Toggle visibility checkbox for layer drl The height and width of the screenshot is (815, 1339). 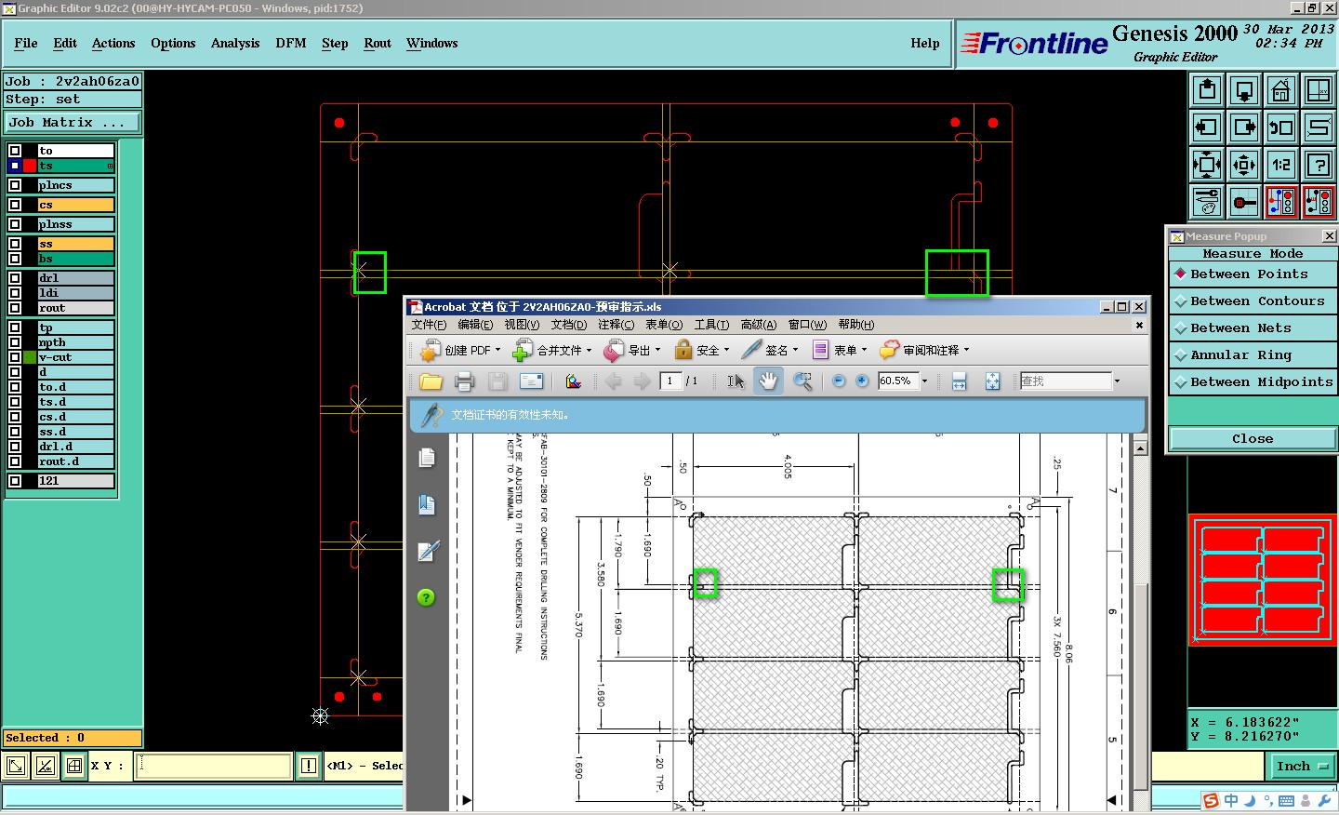coord(15,278)
